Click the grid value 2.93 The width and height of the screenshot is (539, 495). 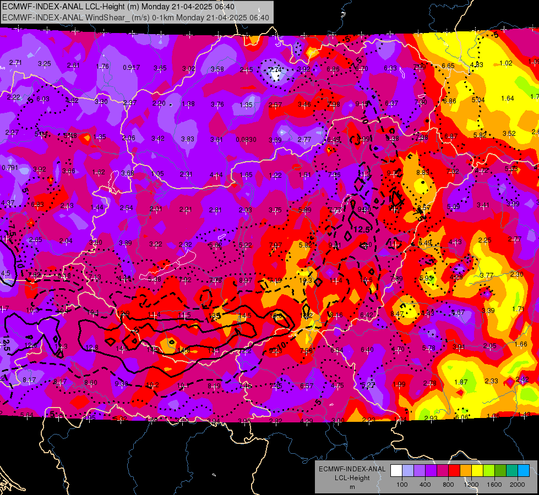pos(431,418)
